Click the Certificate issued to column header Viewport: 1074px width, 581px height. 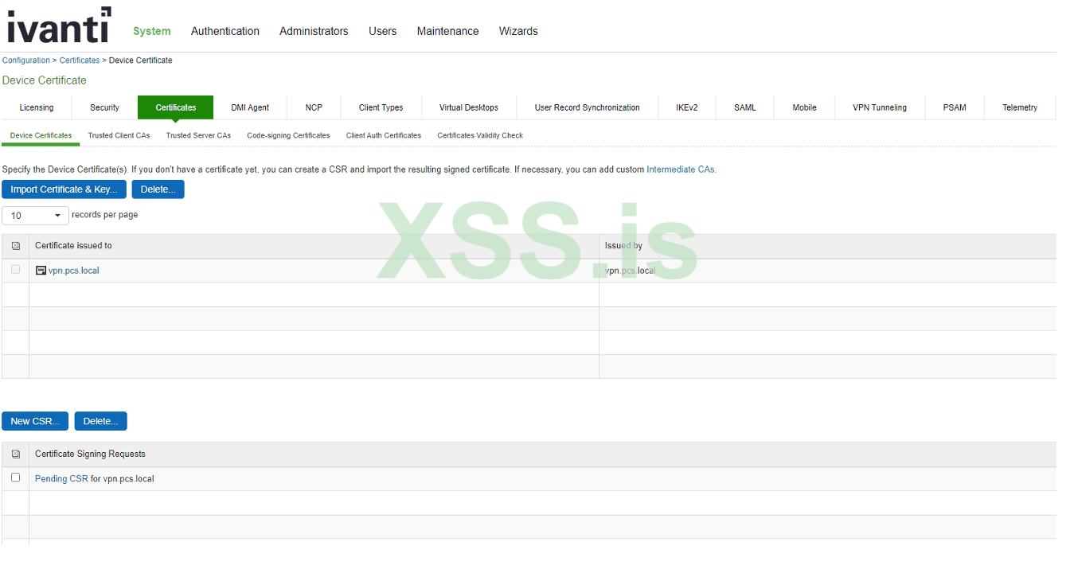pyautogui.click(x=73, y=246)
